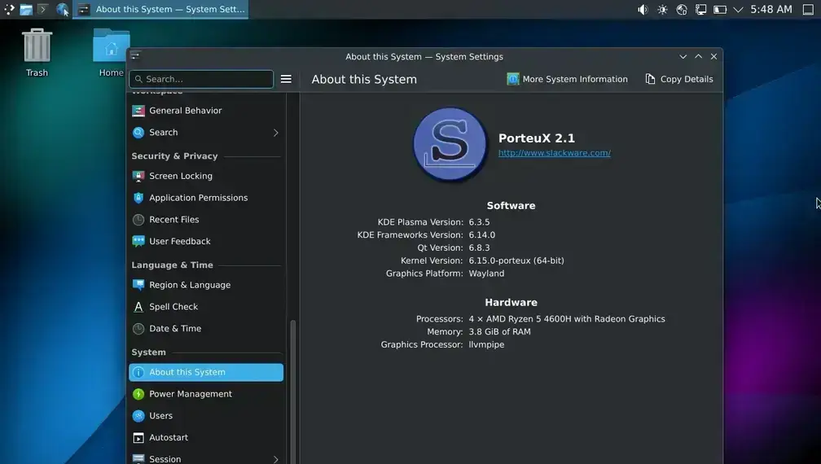Expand the Session entry chevron
The image size is (821, 464).
pyautogui.click(x=276, y=459)
